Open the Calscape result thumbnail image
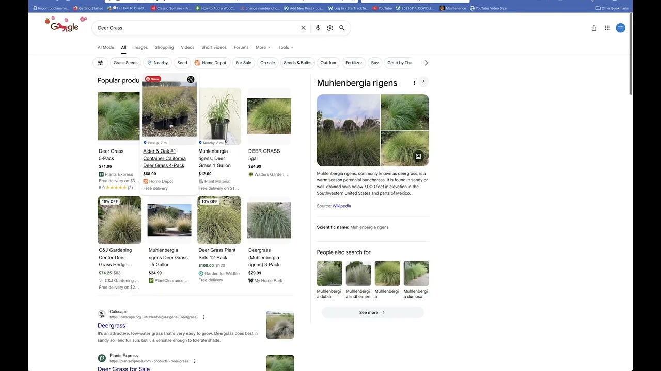This screenshot has width=661, height=371. pyautogui.click(x=280, y=325)
